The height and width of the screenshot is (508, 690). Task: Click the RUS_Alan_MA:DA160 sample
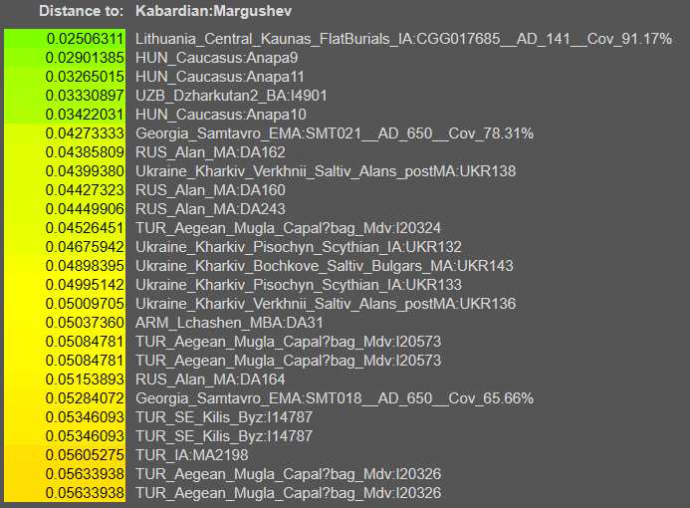(x=210, y=190)
